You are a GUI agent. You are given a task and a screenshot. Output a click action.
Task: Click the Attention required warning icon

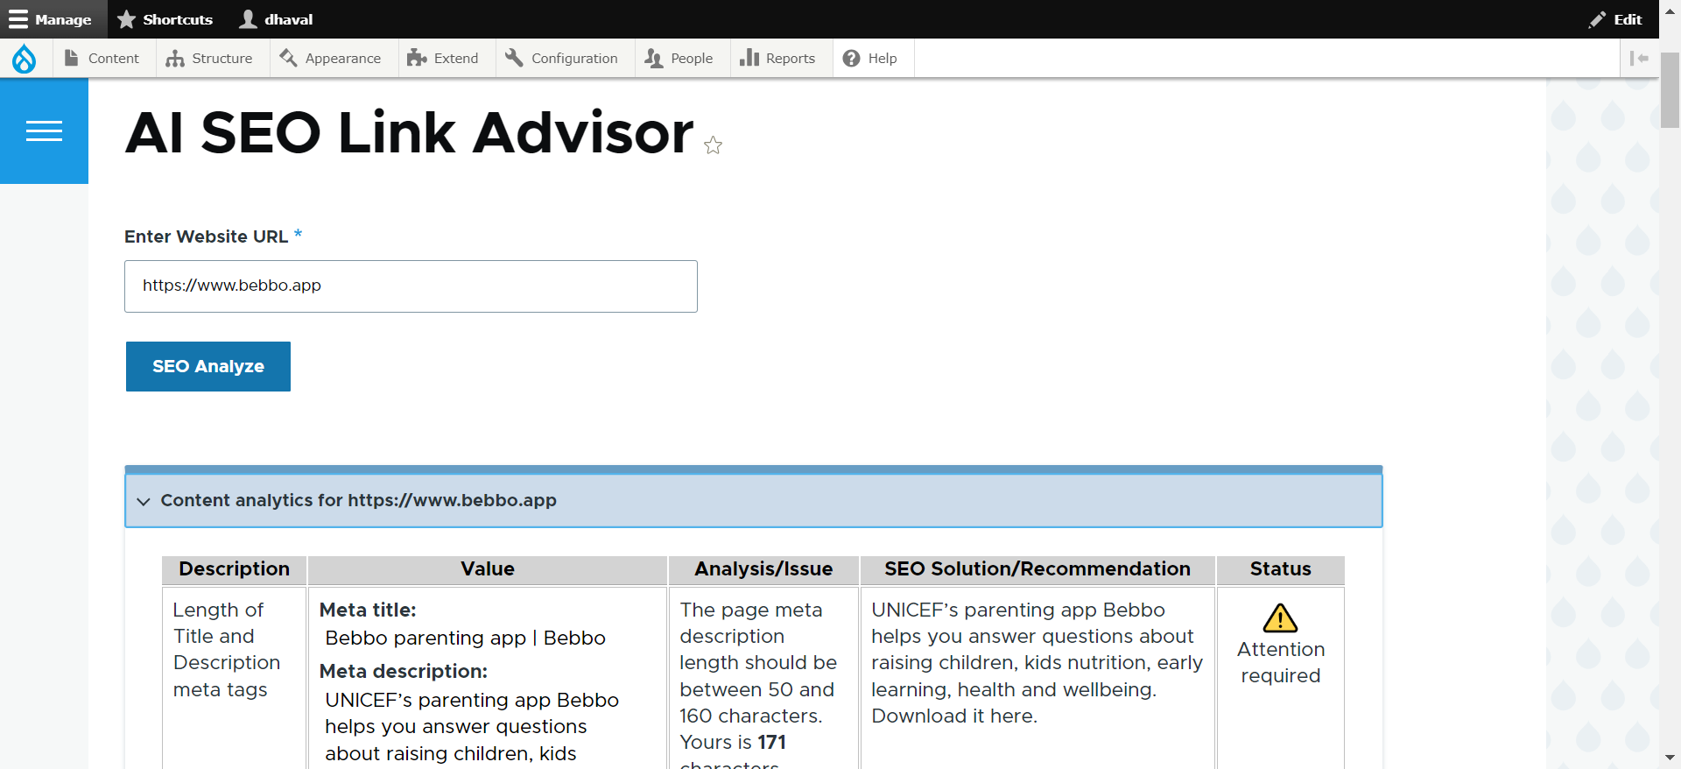click(1280, 618)
